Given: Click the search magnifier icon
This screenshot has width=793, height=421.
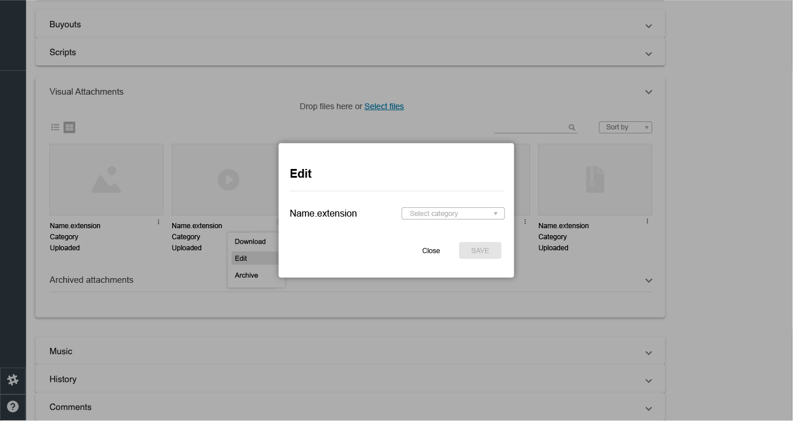Looking at the screenshot, I should [x=572, y=127].
